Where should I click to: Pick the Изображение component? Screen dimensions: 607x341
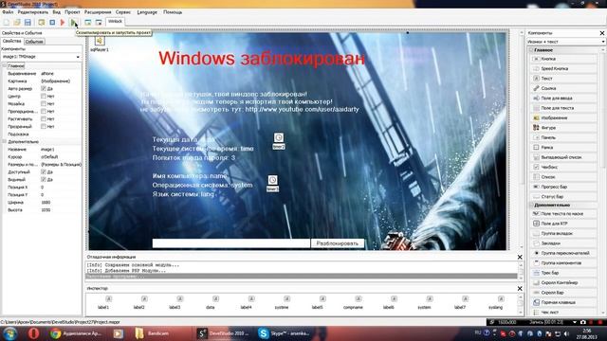(x=563, y=117)
